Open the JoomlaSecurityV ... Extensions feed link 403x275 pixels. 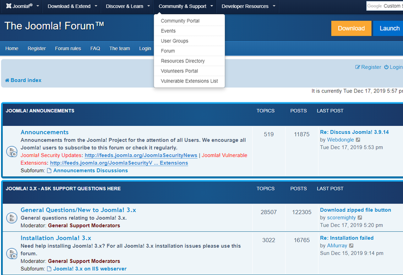click(x=119, y=163)
